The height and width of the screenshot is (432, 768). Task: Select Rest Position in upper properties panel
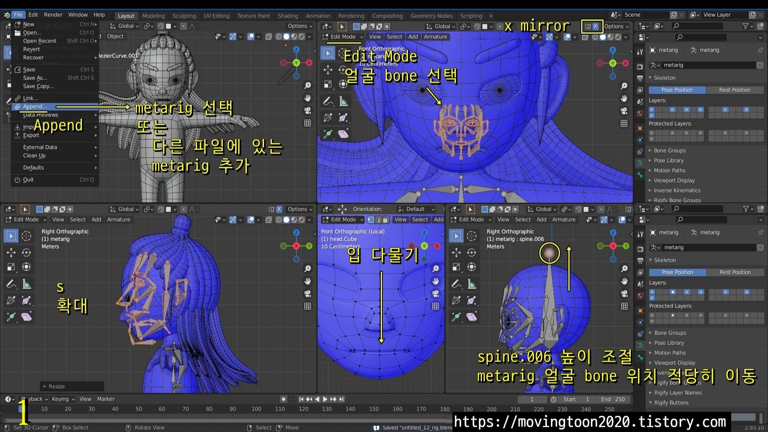point(734,90)
